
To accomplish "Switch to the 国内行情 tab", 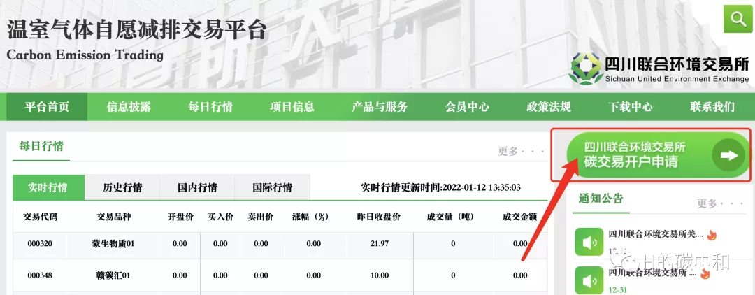I will (197, 187).
